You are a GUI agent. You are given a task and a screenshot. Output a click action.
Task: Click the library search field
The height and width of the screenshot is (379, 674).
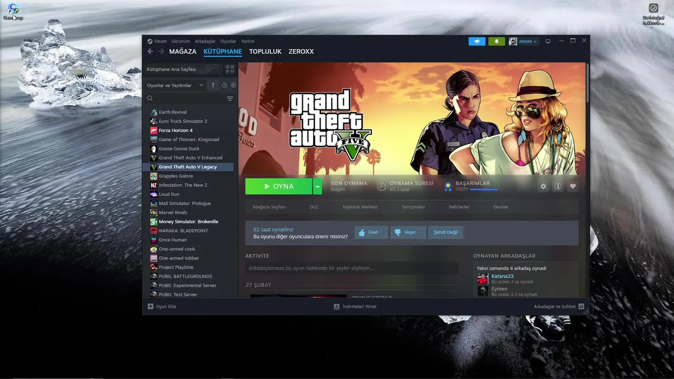click(184, 98)
